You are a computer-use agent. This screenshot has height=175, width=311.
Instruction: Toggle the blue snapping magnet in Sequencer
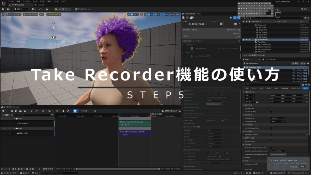pyautogui.click(x=75, y=111)
